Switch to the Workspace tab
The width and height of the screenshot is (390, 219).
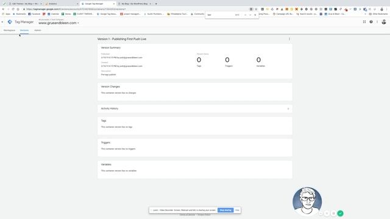click(x=9, y=30)
